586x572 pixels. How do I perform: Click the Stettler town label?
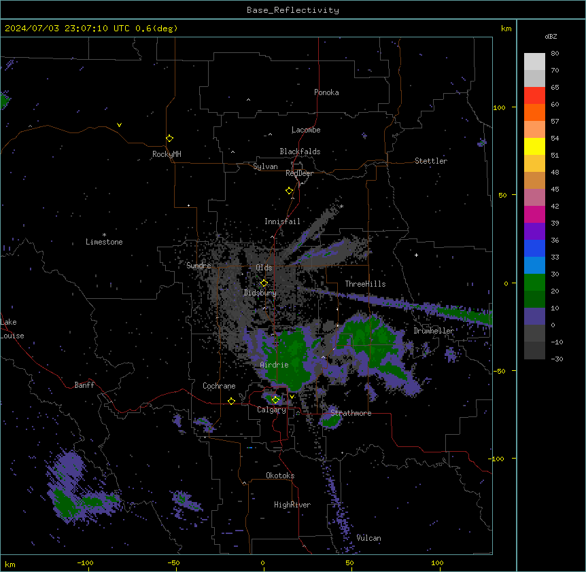[x=431, y=161]
